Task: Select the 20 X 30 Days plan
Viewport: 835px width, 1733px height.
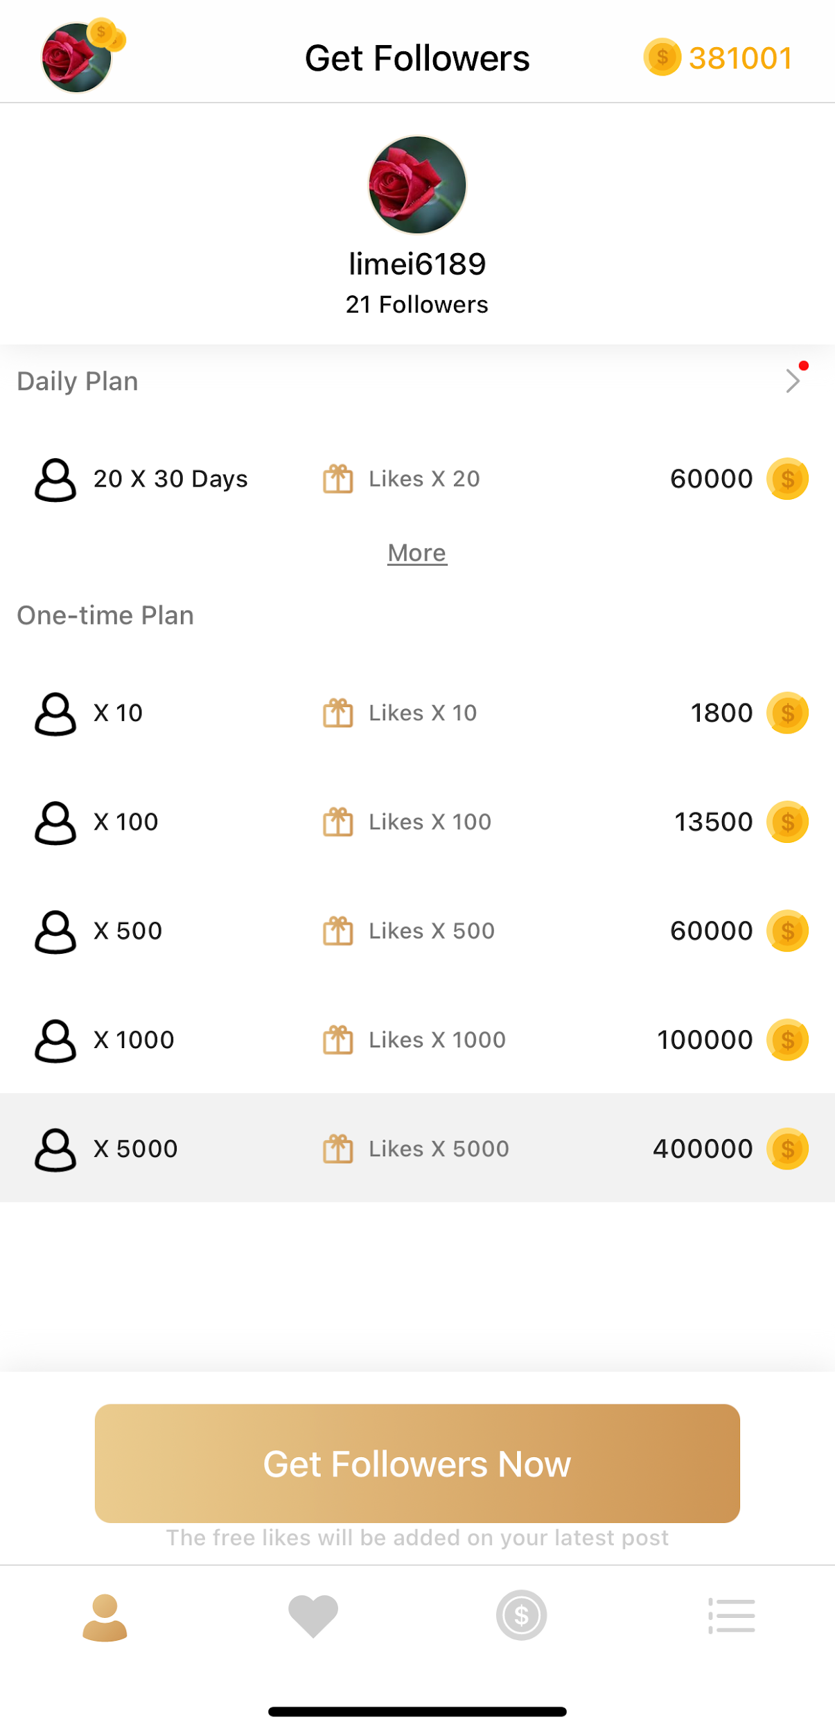Action: pos(417,479)
